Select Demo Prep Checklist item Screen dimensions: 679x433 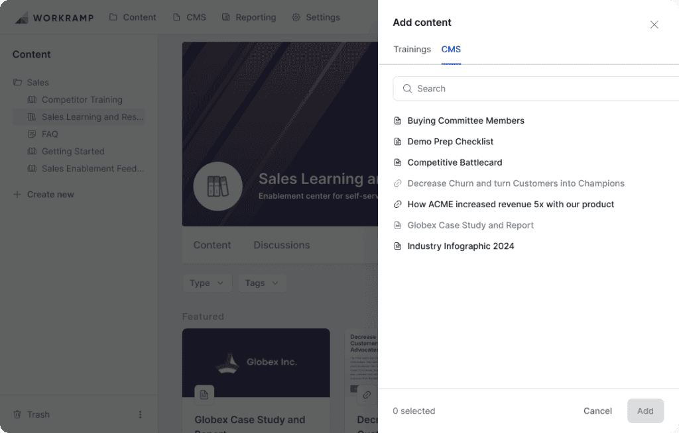coord(450,142)
